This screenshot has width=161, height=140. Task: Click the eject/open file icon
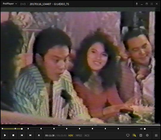pyautogui.click(x=39, y=135)
